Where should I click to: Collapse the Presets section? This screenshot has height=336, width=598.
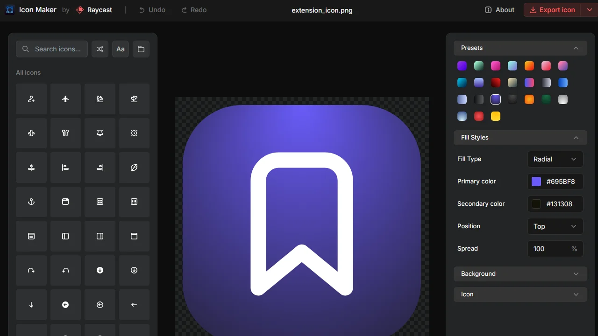point(576,48)
